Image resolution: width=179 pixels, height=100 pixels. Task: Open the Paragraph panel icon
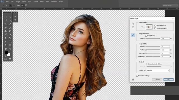15,20
